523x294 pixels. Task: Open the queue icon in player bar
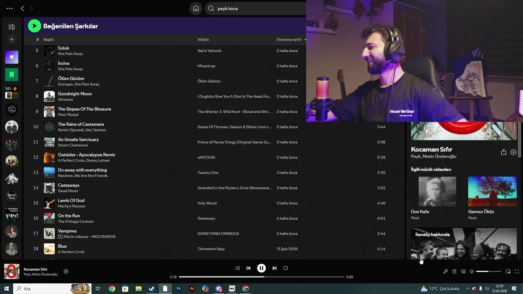click(454, 272)
